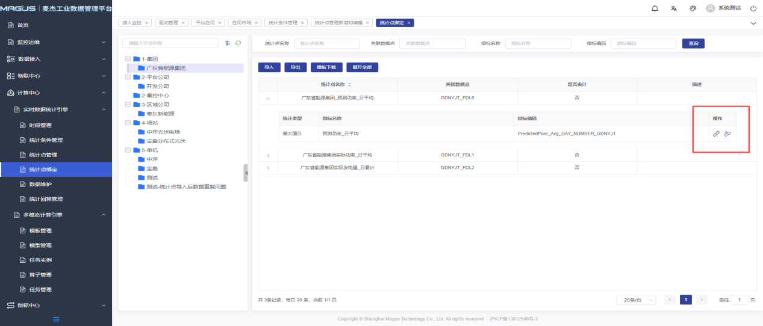The width and height of the screenshot is (763, 326).
Task: Click the 模板下载 button
Action: coord(329,67)
